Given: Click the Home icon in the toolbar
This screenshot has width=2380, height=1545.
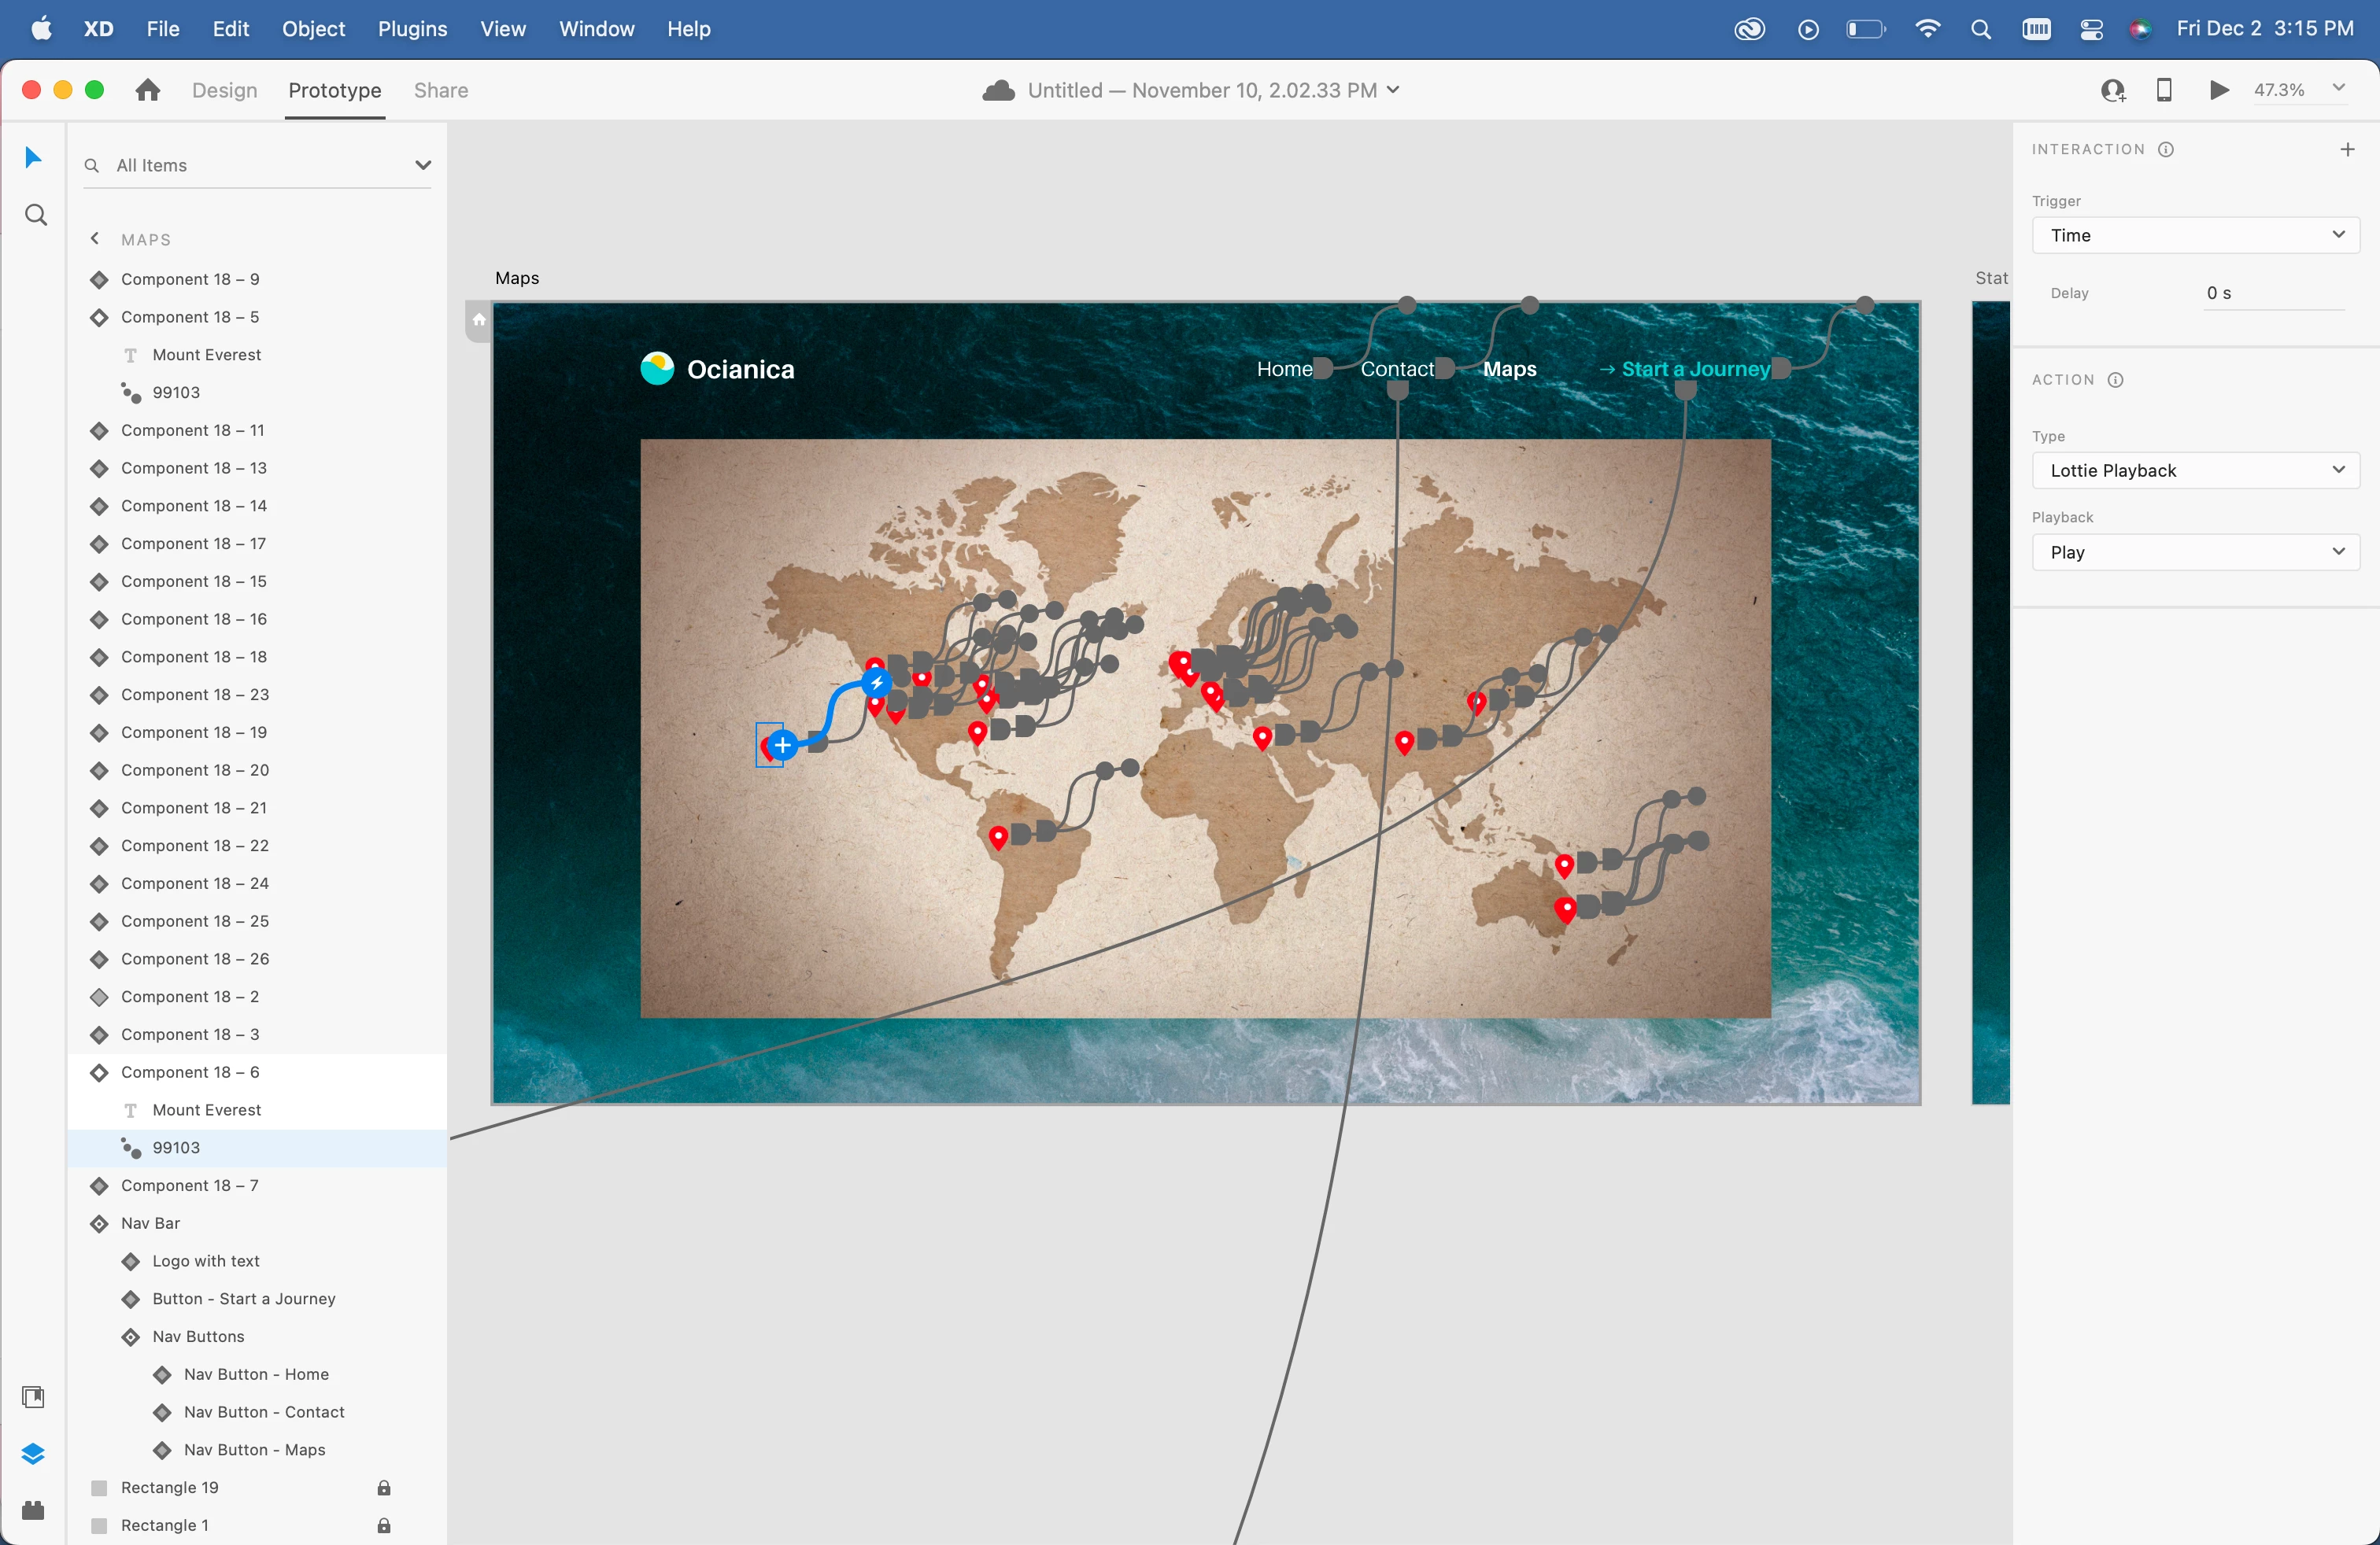Looking at the screenshot, I should pyautogui.click(x=148, y=90).
